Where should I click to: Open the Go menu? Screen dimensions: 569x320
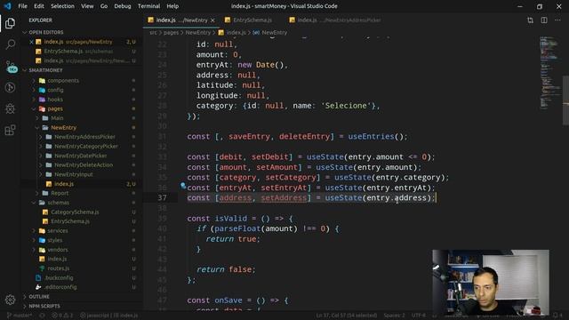[x=104, y=6]
